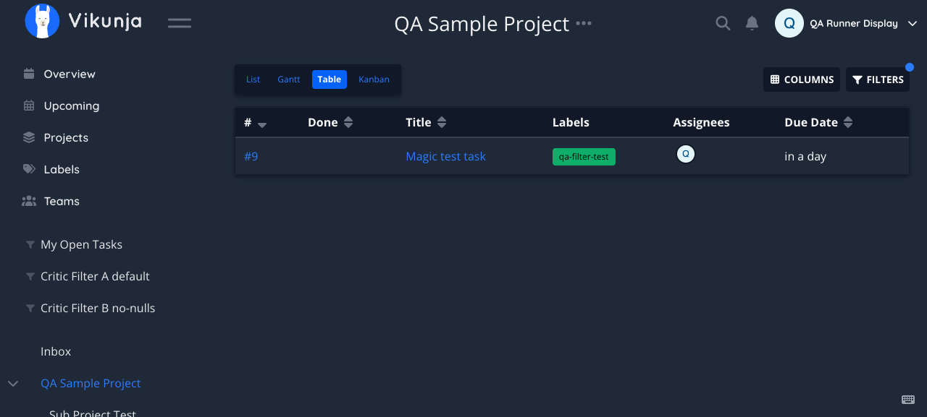Open the notifications bell
This screenshot has height=417, width=927.
752,23
